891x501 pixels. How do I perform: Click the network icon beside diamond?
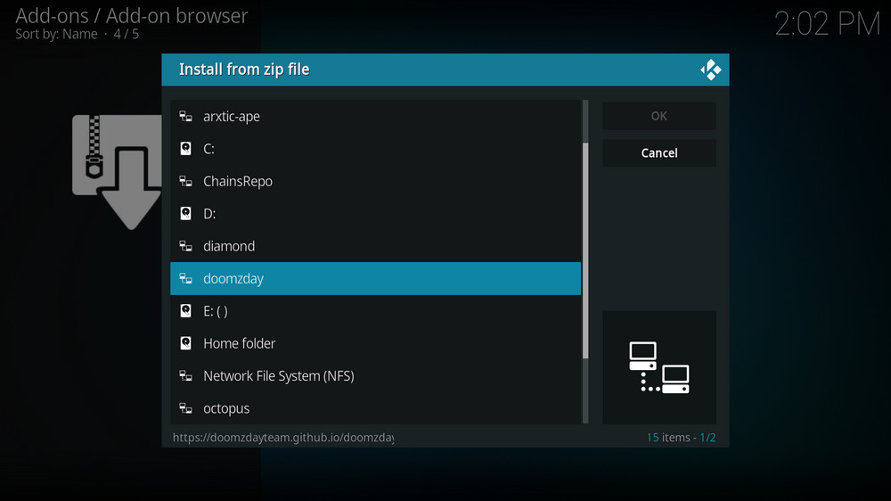coord(185,246)
